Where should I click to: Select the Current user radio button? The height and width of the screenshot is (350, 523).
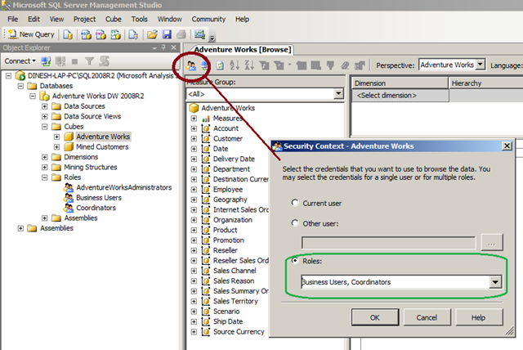[295, 203]
